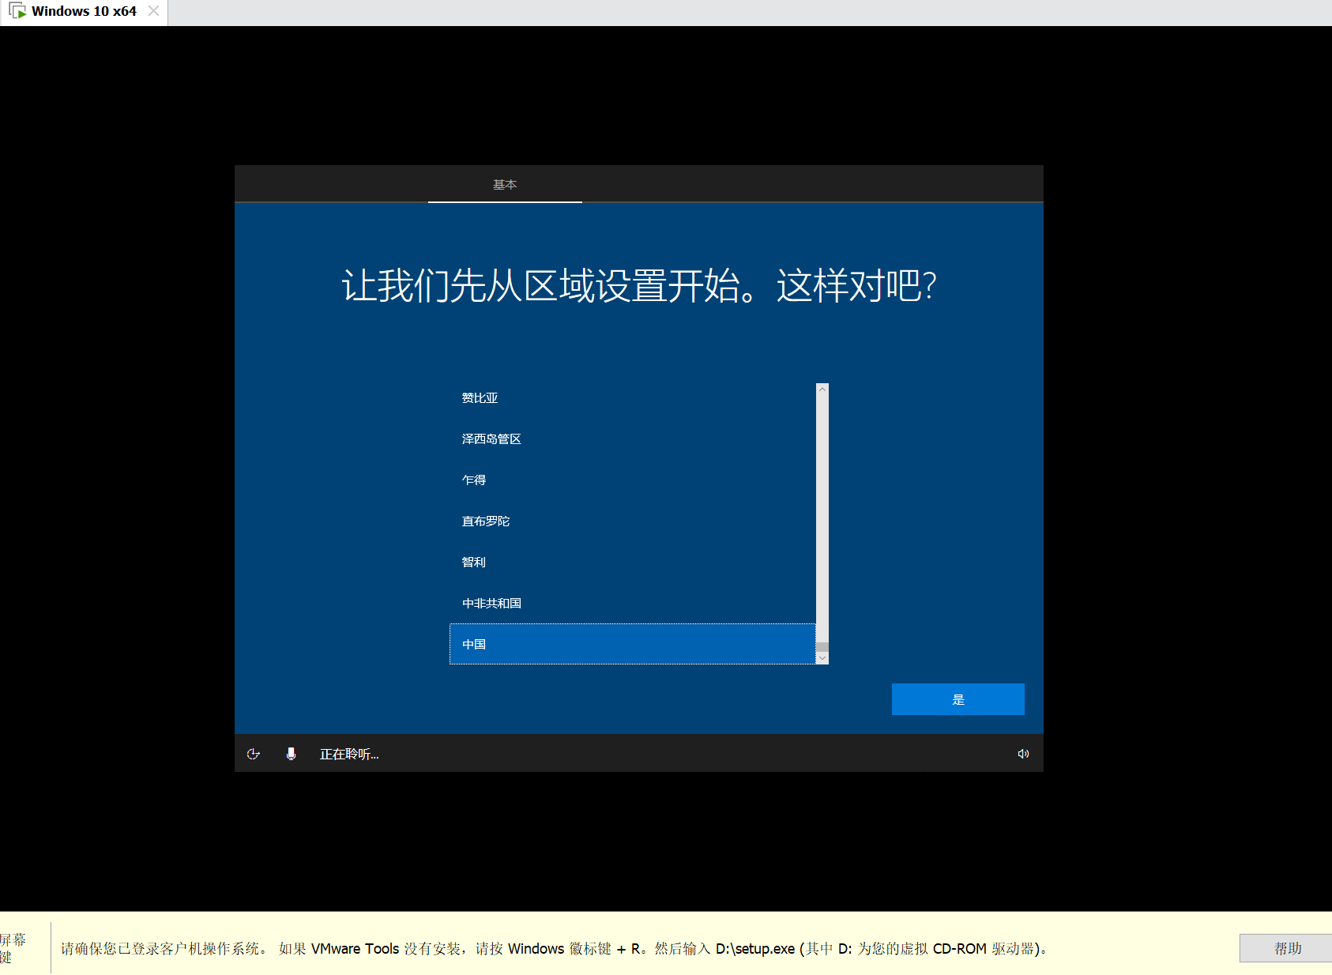
Task: Click the region list scroll up arrow
Action: [x=822, y=389]
